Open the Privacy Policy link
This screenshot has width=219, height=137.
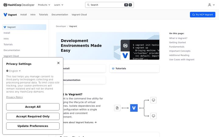point(15,97)
